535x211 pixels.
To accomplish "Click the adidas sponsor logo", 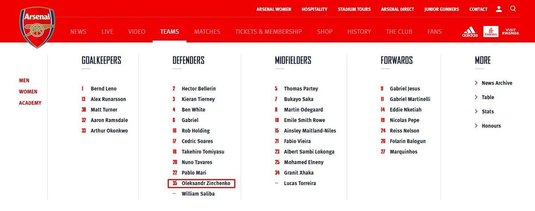I will [470, 32].
